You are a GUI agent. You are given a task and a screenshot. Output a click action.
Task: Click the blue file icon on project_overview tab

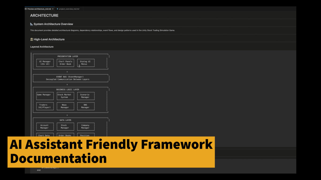pyautogui.click(x=58, y=9)
